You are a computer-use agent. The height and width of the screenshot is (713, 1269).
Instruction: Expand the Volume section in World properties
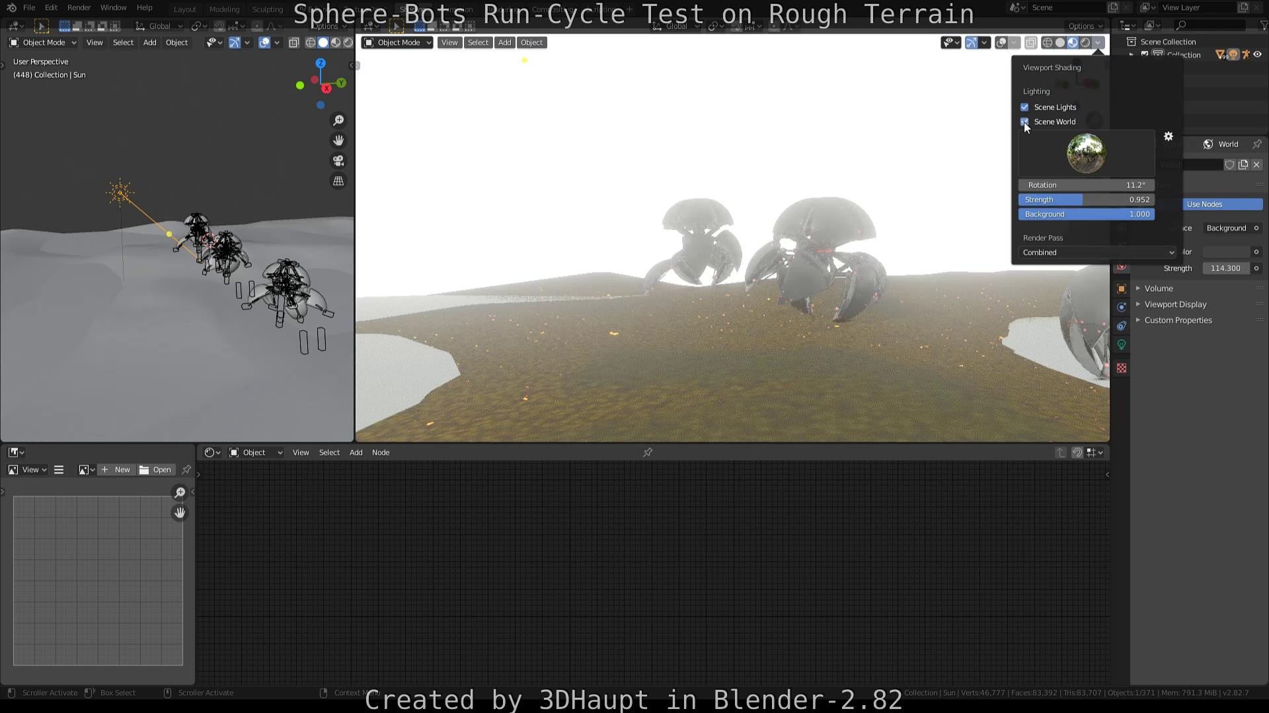(1159, 288)
